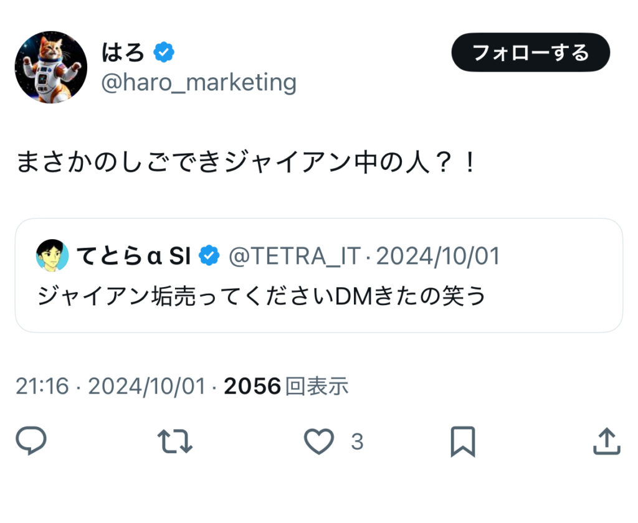Follow はろ with フォローする button
Image resolution: width=638 pixels, height=523 pixels.
coord(531,52)
